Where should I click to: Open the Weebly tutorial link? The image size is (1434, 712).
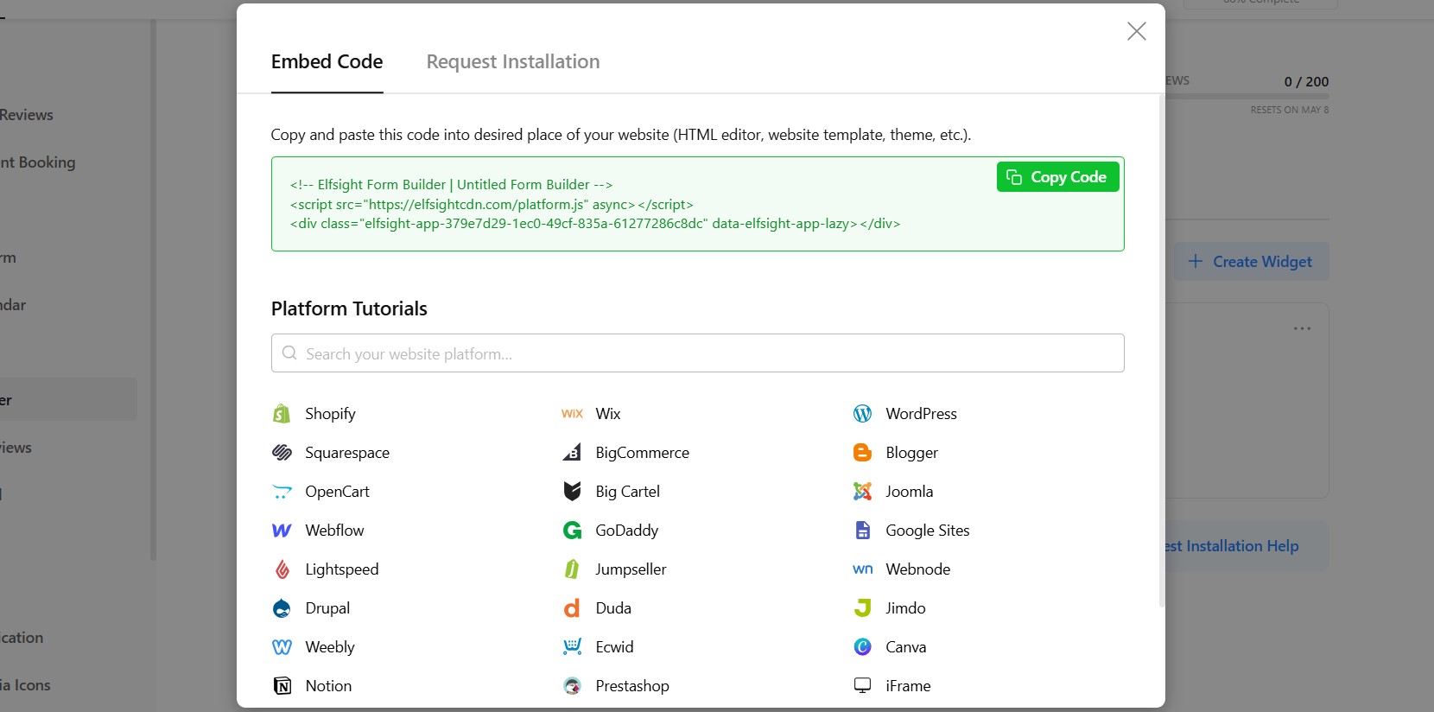pos(329,647)
